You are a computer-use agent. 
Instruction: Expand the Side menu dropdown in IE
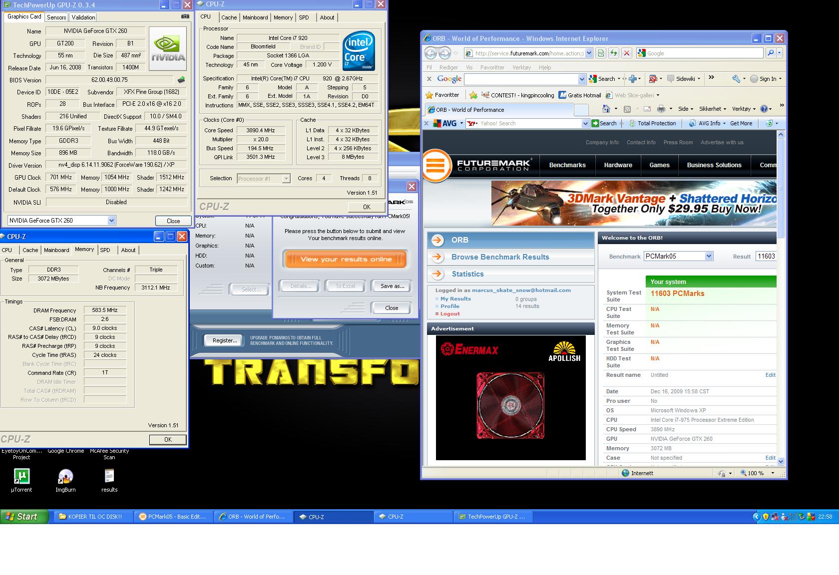686,109
